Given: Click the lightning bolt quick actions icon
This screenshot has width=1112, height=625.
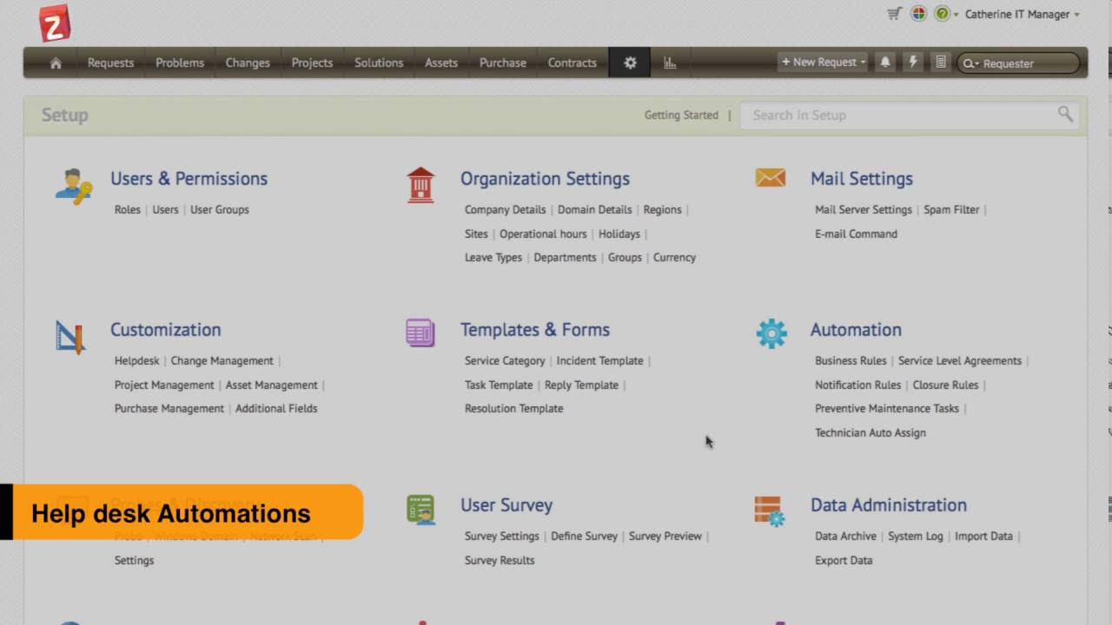Looking at the screenshot, I should tap(913, 62).
